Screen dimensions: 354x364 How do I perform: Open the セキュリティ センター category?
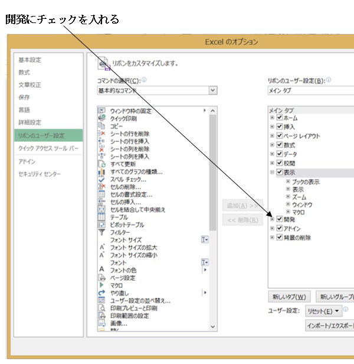[40, 174]
